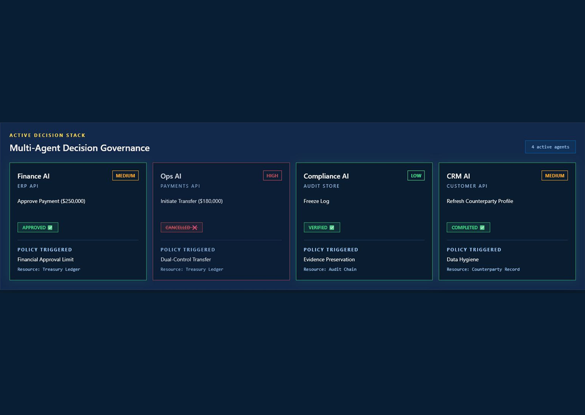Select the MEDIUM risk tag on CRM AI
Screen dimensions: 585x415
(x=555, y=176)
